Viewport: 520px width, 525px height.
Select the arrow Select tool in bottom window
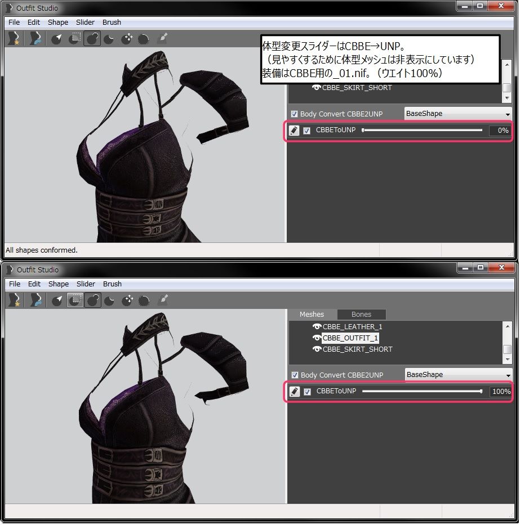click(57, 300)
